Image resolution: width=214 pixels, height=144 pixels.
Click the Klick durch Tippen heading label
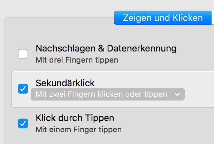pos(75,118)
